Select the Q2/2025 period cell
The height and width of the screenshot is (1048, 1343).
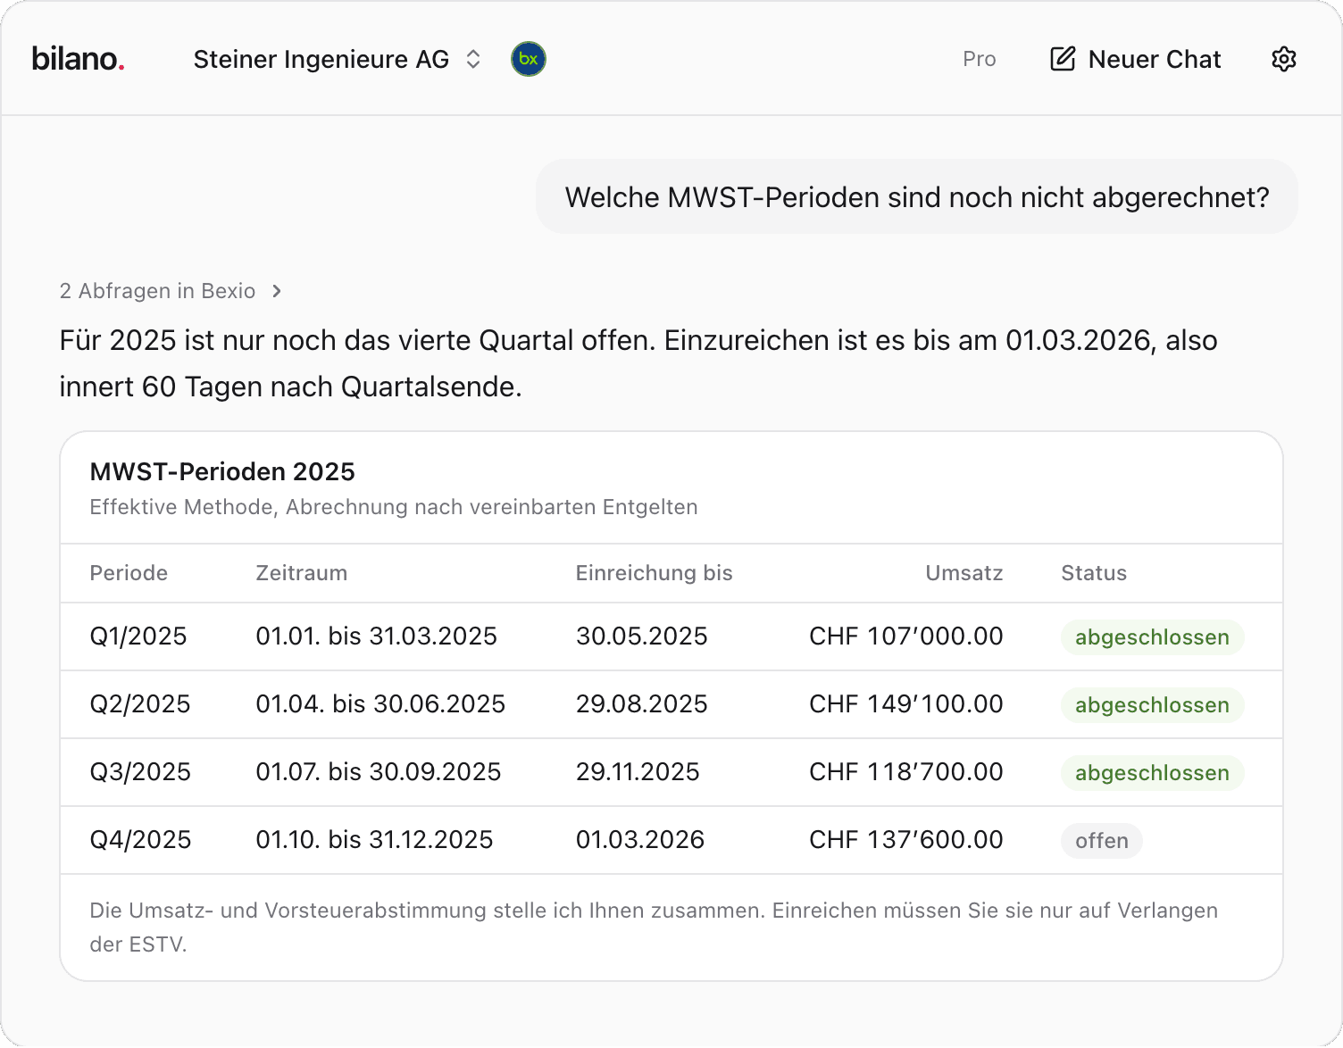point(140,704)
